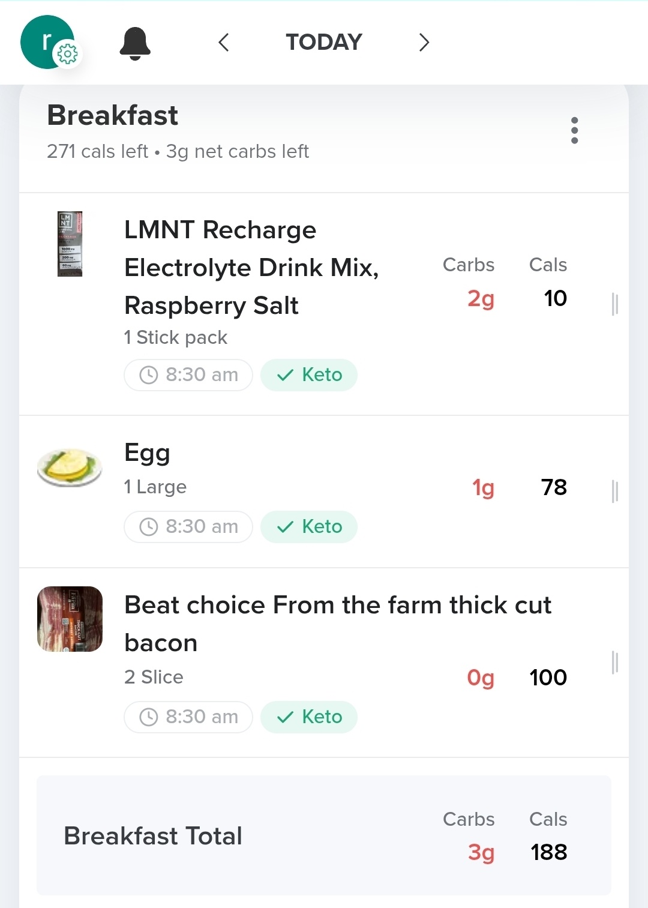Change the bacon 8:30 am time
This screenshot has width=648, height=908.
click(x=188, y=717)
